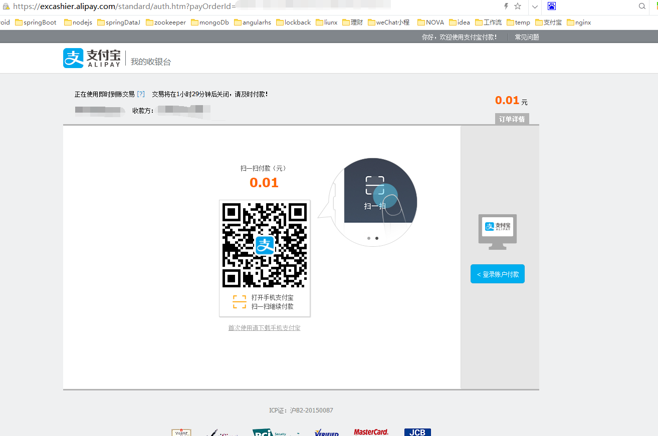This screenshot has width=658, height=436.
Task: Open the mongoDb bookmark folder
Action: point(210,23)
